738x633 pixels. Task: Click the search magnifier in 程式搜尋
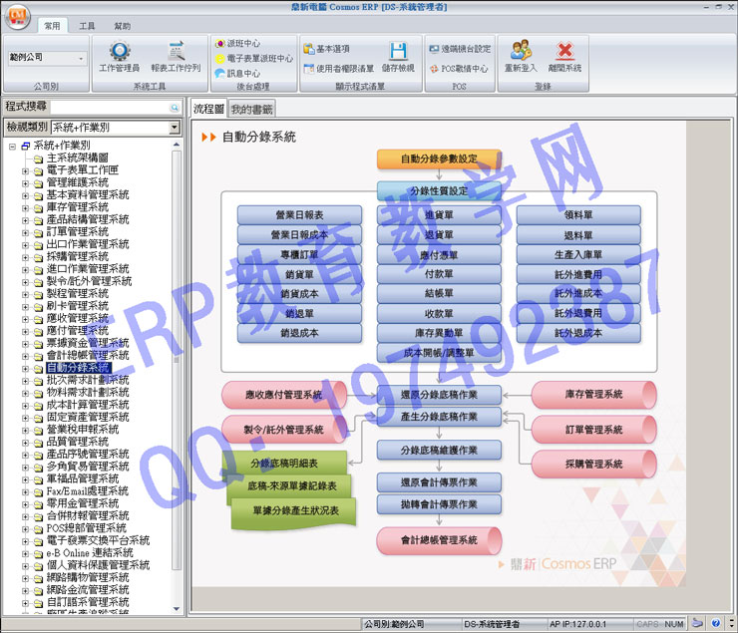175,108
